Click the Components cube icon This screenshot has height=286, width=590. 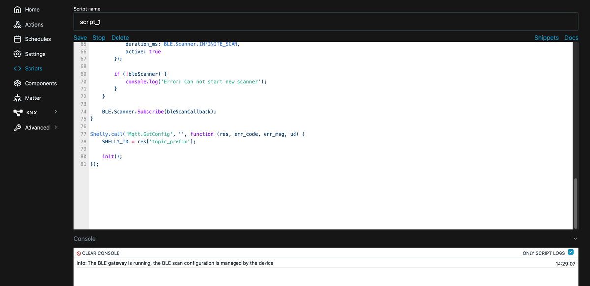click(x=17, y=83)
